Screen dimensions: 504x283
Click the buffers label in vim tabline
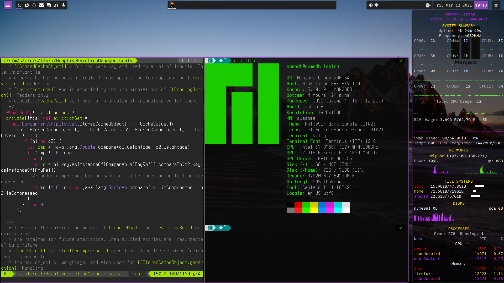pyautogui.click(x=191, y=61)
